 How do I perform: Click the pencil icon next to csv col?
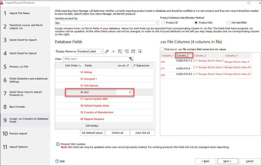click(127, 66)
